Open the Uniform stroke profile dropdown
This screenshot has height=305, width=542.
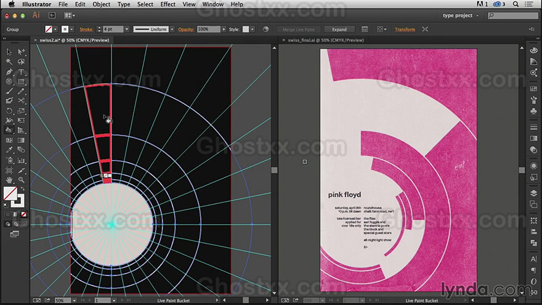coord(172,30)
